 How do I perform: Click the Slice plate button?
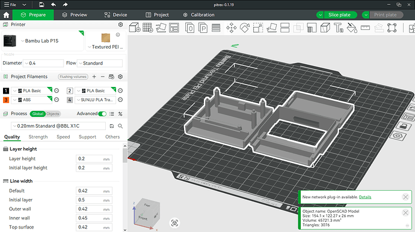pyautogui.click(x=339, y=15)
